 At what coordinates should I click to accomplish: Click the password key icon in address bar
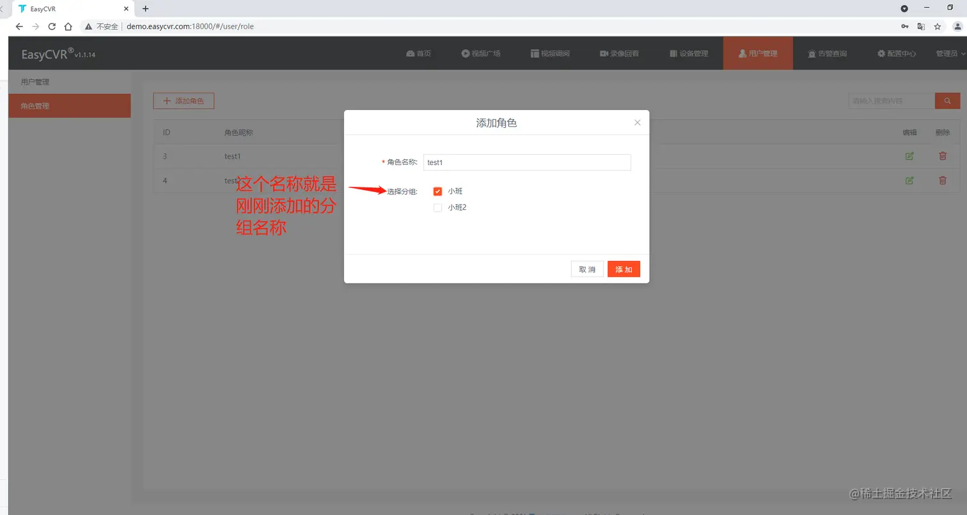point(905,26)
